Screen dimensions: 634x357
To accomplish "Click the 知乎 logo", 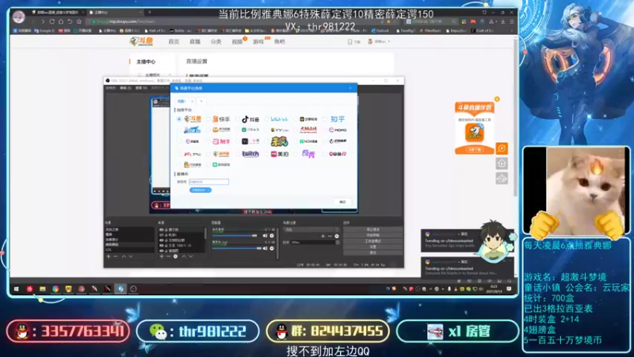I will 338,119.
